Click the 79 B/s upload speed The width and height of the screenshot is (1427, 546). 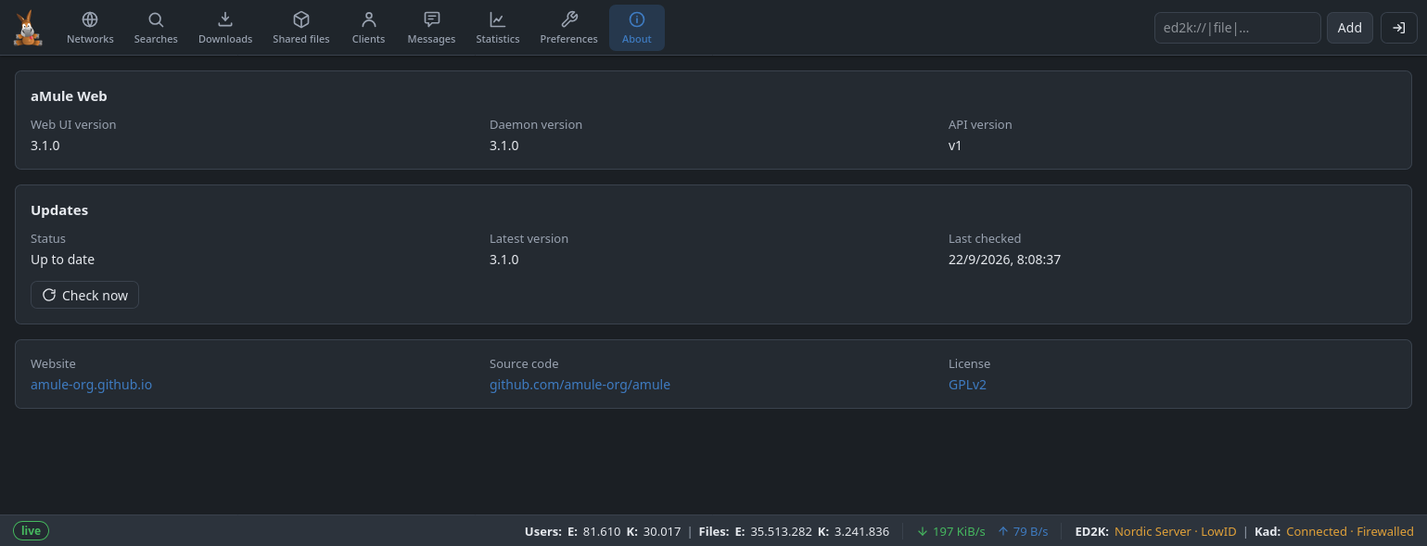pos(1023,531)
